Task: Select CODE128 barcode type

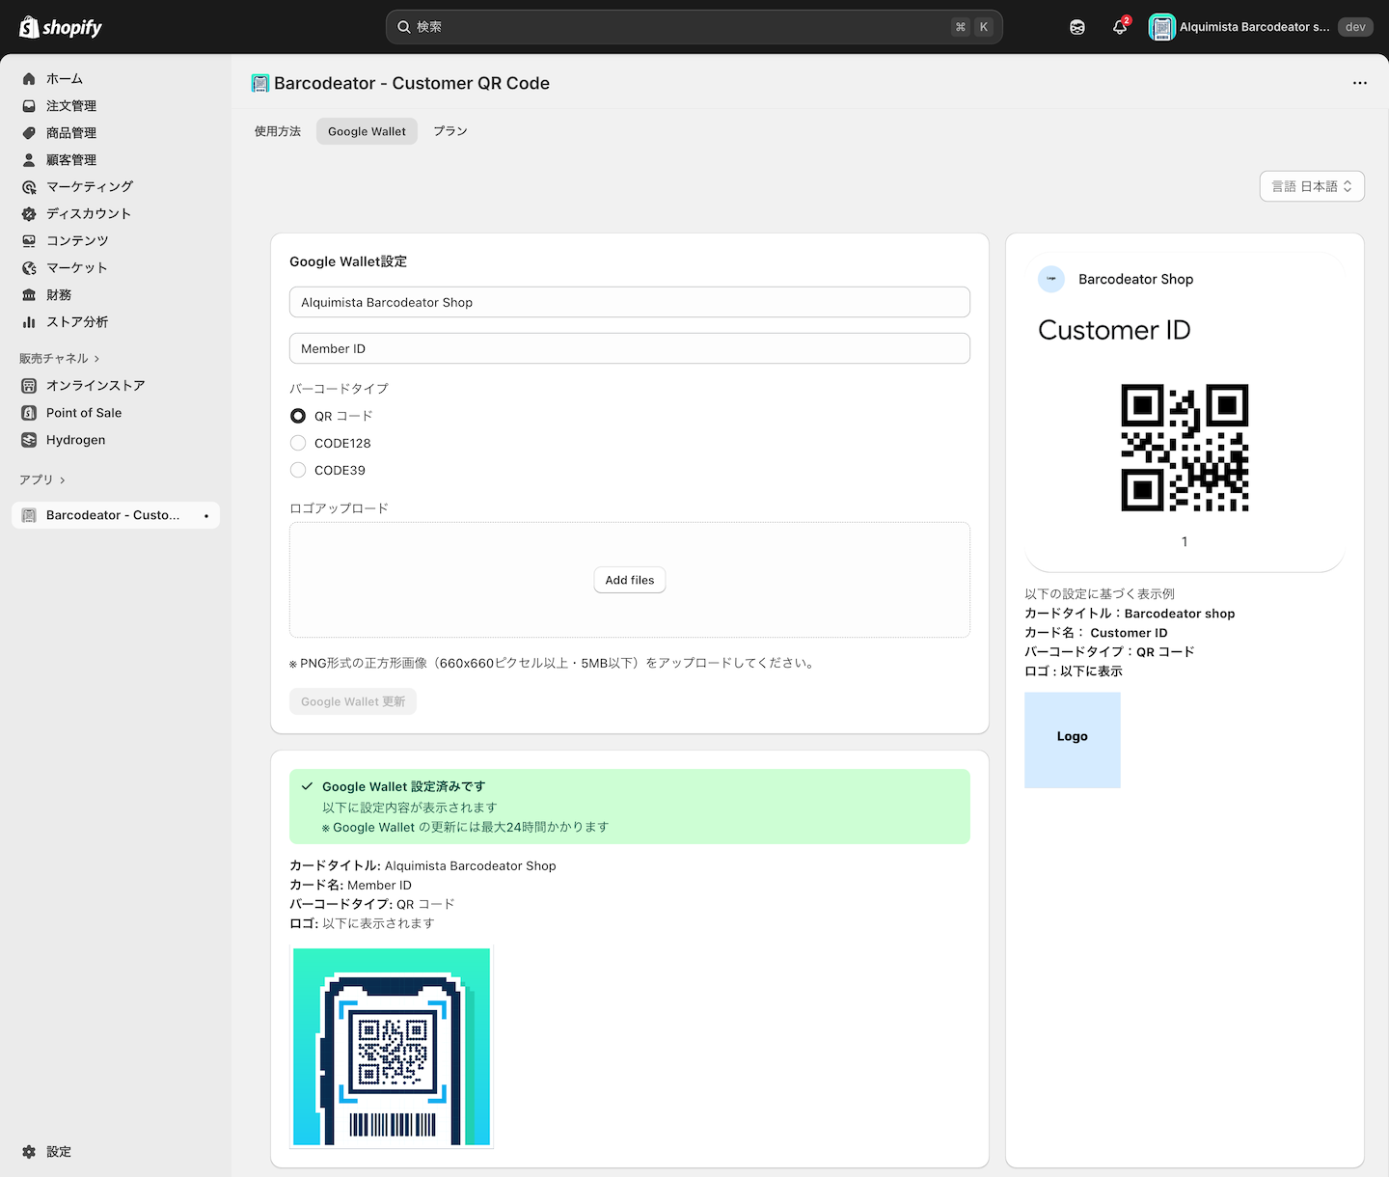Action: [298, 443]
